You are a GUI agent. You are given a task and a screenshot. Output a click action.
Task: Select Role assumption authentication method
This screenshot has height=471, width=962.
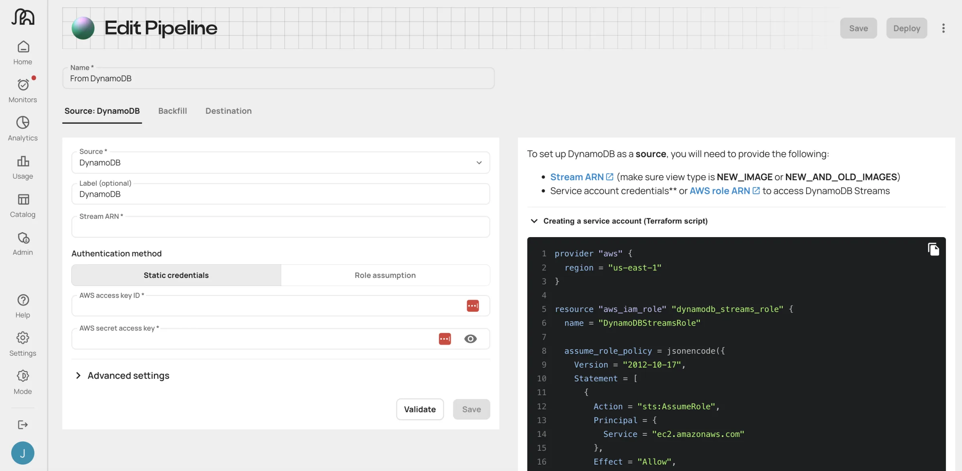385,275
